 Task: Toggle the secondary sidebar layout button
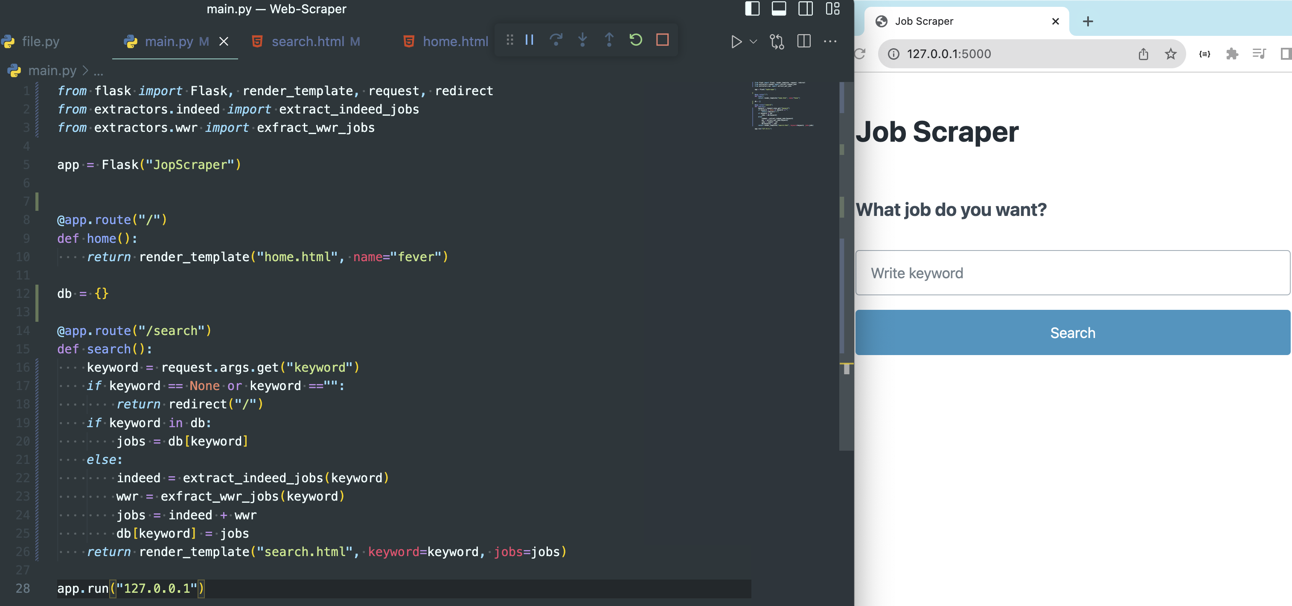click(x=806, y=9)
